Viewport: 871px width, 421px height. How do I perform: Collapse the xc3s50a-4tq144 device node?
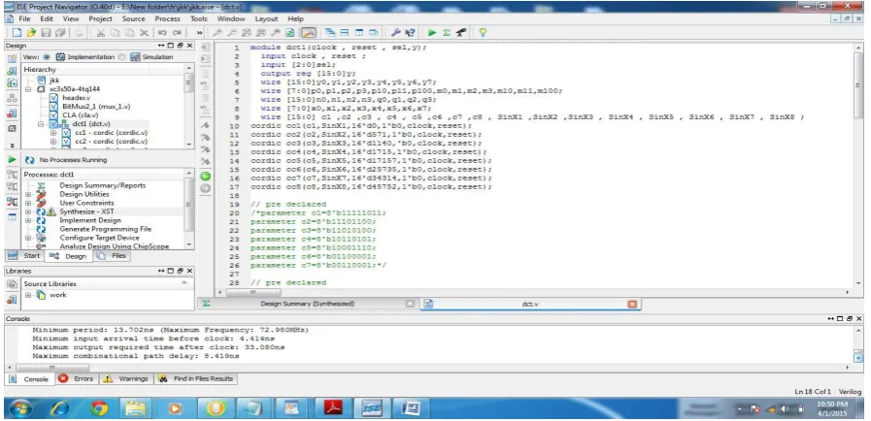click(29, 88)
